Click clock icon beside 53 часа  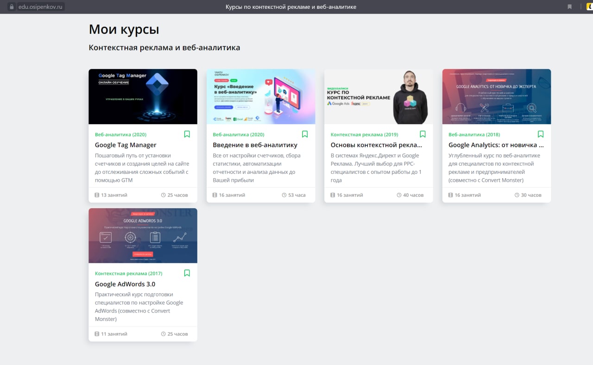(284, 195)
